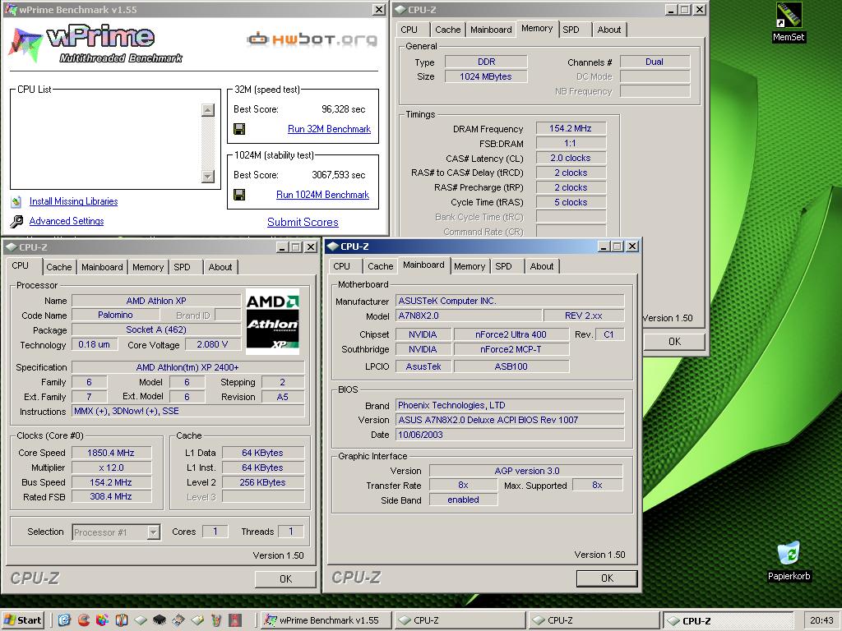Switch to wPrime Benchmark v1.55 taskbar button
Viewport: 842px width, 631px height.
click(327, 620)
